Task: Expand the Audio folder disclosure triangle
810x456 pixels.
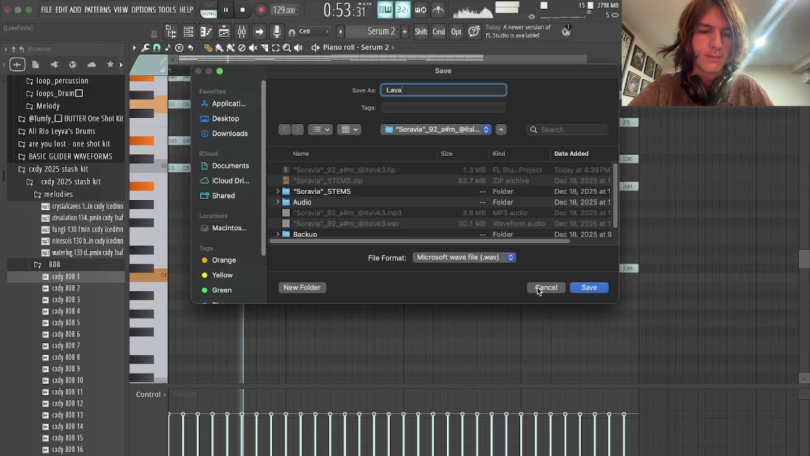Action: (278, 202)
